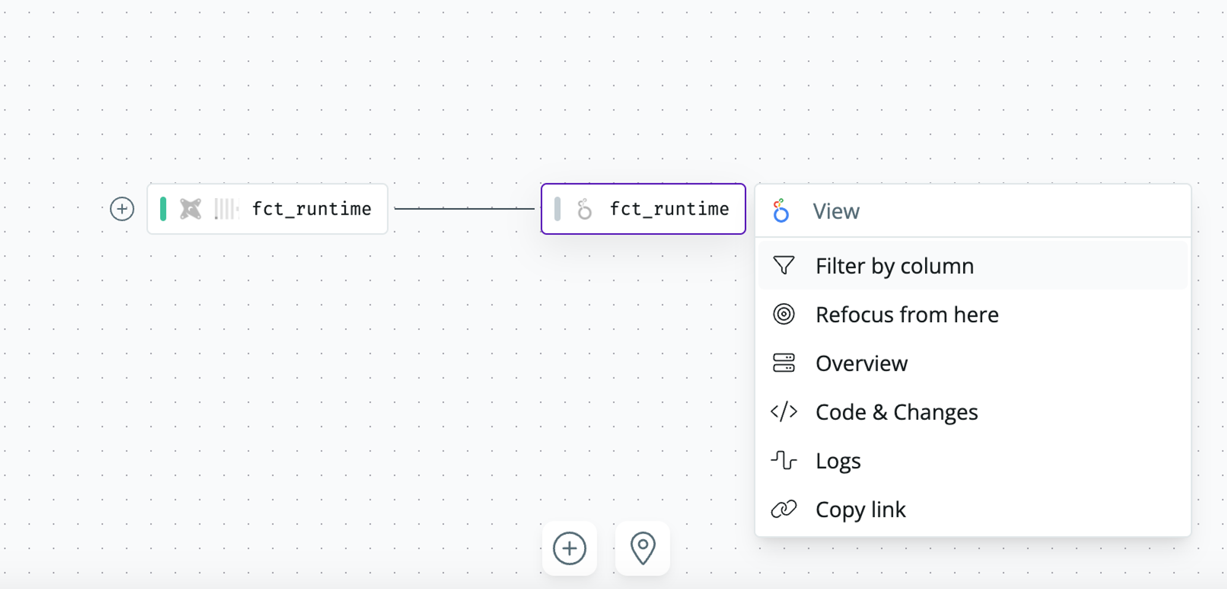Click the Looker icon inside the highlighted fct_runtime node
Viewport: 1227px width, 589px height.
pos(585,209)
